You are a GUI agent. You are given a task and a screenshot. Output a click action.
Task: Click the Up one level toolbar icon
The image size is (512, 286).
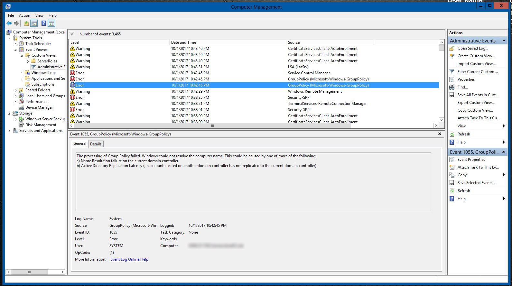(x=26, y=23)
